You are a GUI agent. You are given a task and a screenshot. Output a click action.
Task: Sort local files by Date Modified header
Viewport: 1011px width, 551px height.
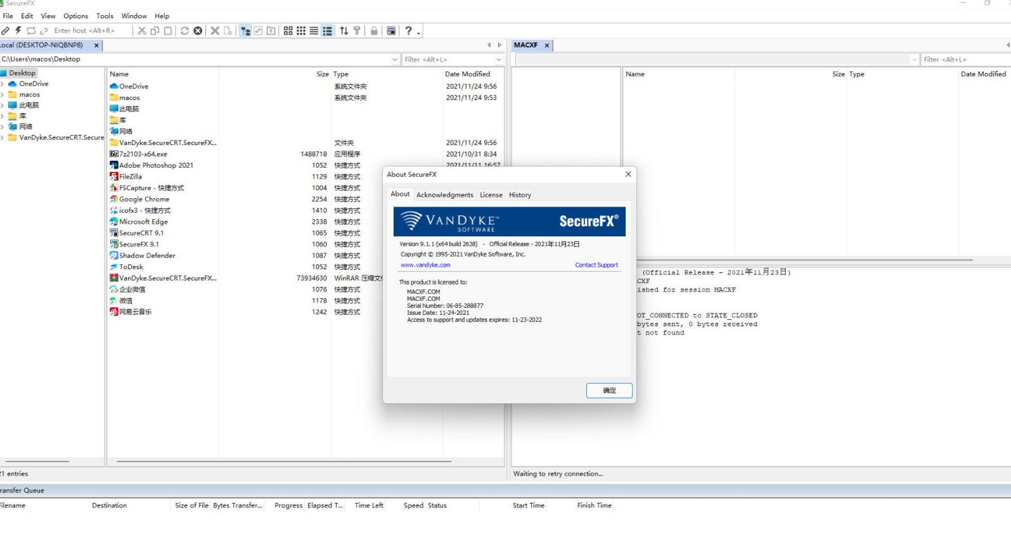click(x=468, y=74)
